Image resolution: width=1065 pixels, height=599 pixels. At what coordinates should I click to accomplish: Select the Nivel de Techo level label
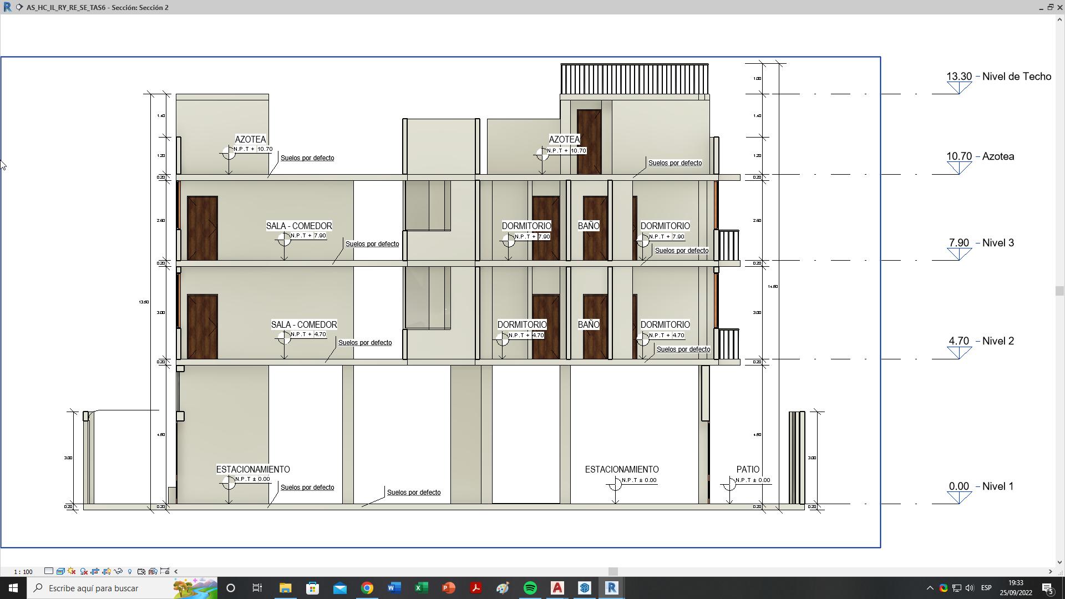(x=1016, y=77)
